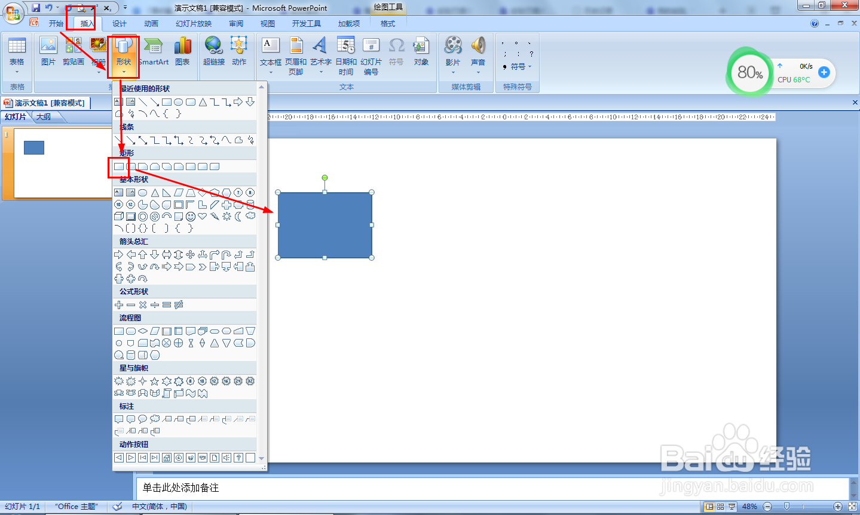Screen dimensions: 860x515
Task: Open Header and Footer dialog
Action: coord(296,55)
